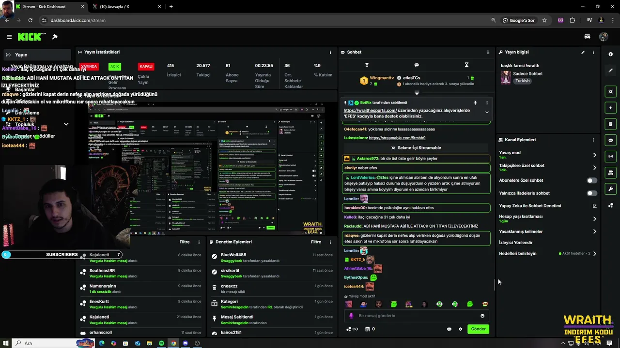Send message with Gönder button
620x348 pixels.
pos(478,329)
